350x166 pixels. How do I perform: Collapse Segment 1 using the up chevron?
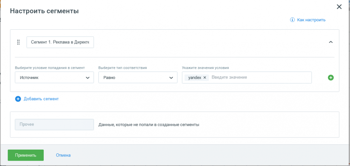pyautogui.click(x=331, y=42)
